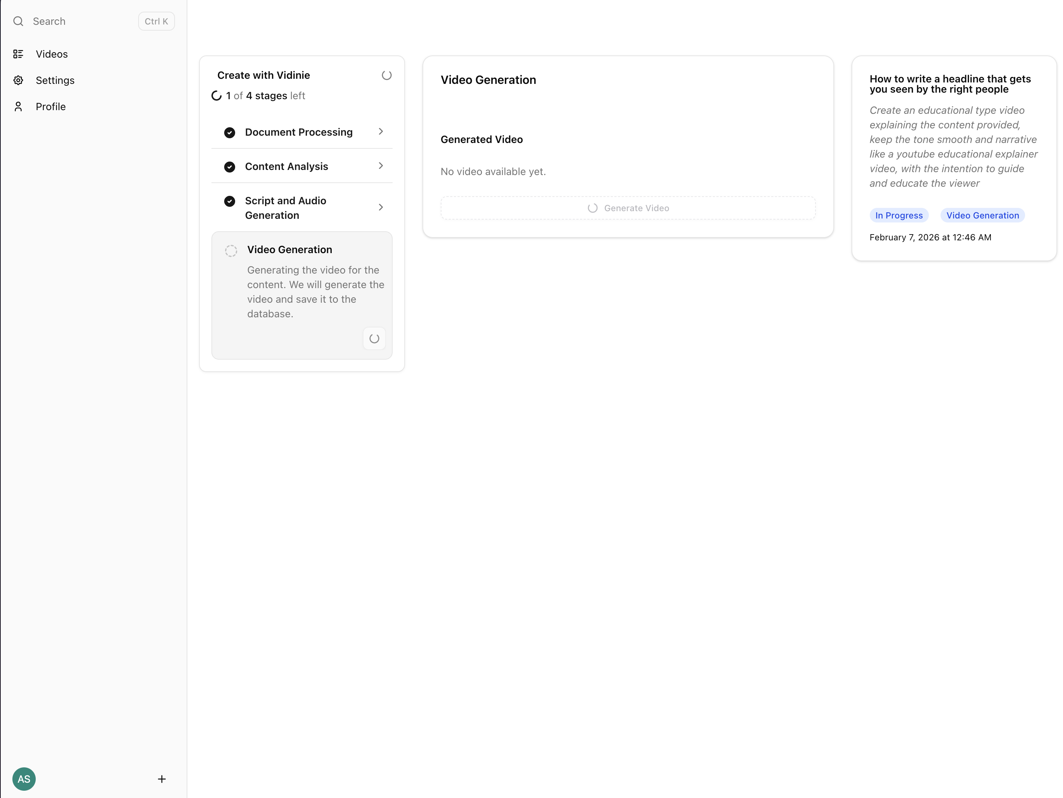Click the stages-left progress spinner

tap(217, 96)
